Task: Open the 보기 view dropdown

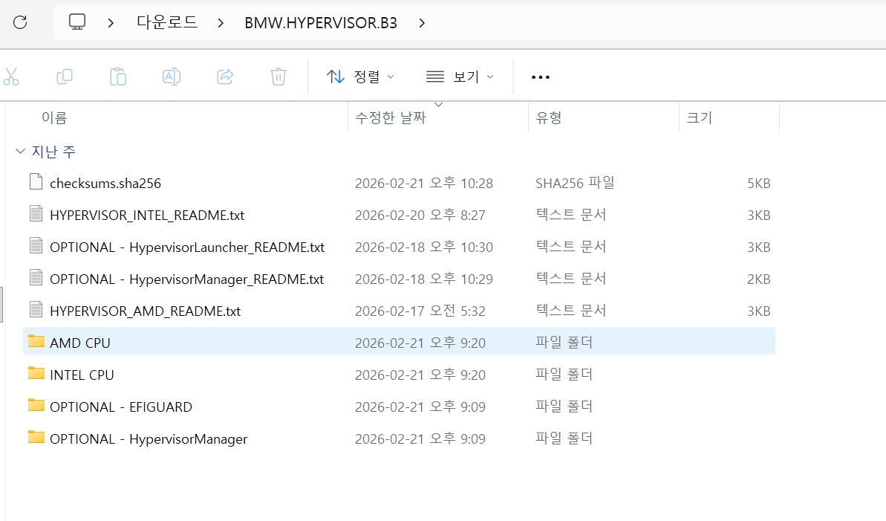Action: [x=460, y=77]
